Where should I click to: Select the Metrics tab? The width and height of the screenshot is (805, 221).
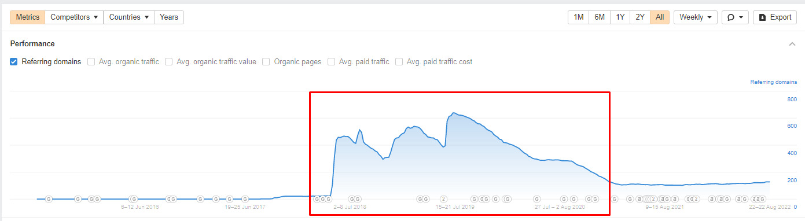coord(27,17)
